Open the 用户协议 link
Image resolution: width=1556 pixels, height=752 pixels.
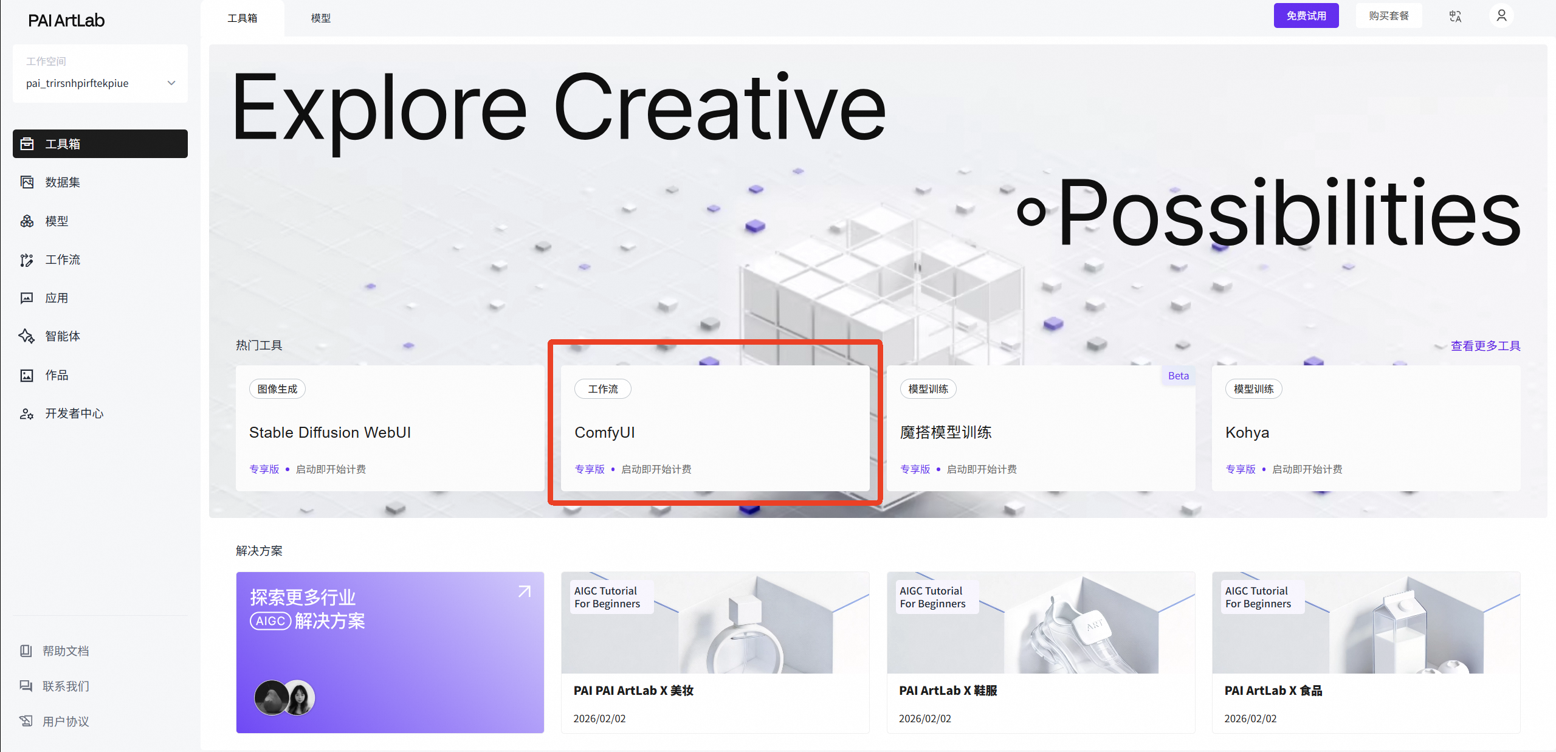click(x=66, y=722)
